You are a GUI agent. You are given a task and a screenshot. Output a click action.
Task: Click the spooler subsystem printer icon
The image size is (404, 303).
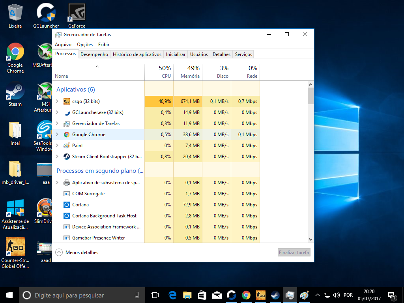[67, 183]
